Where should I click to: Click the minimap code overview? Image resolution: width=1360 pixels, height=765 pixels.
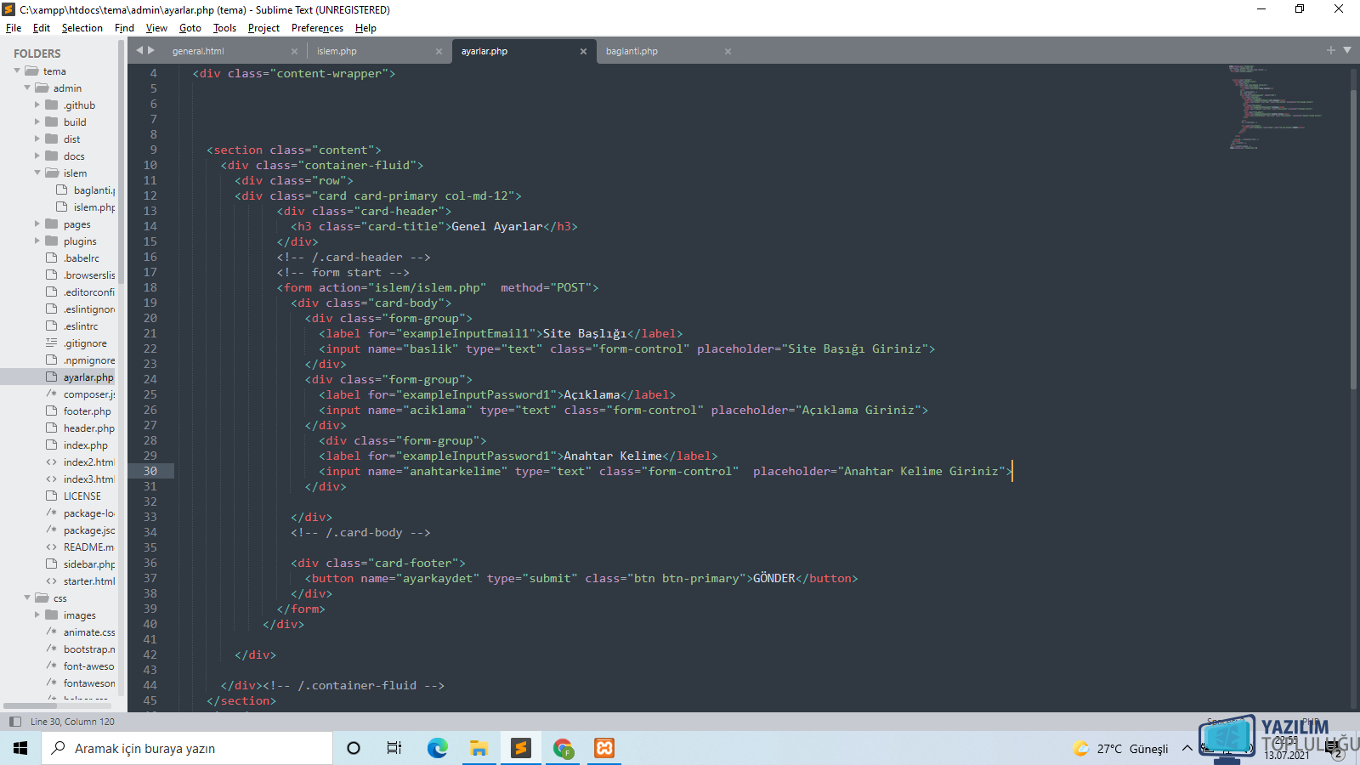[x=1275, y=107]
